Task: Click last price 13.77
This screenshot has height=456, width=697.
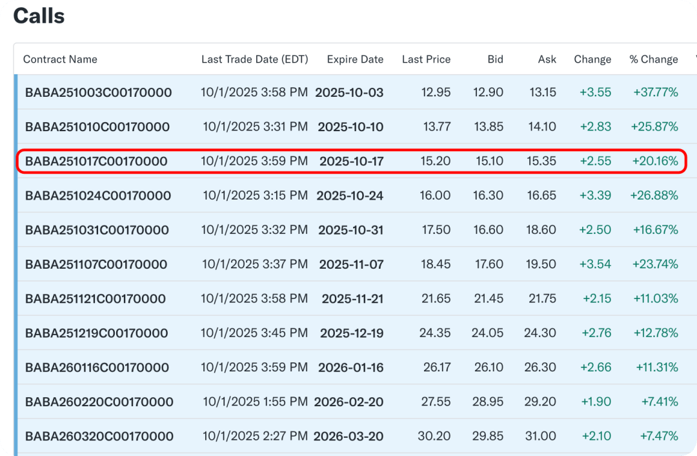Action: [x=437, y=127]
